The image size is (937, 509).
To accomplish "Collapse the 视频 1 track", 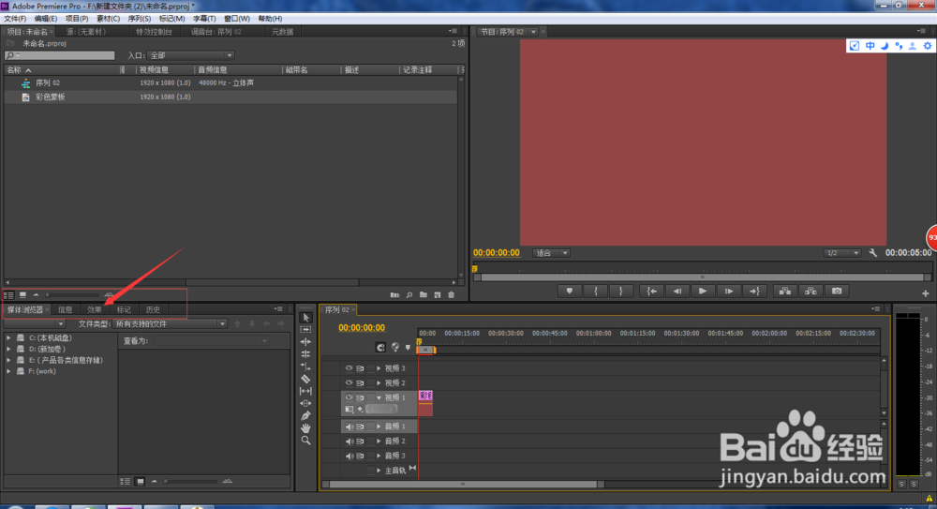I will coord(379,397).
